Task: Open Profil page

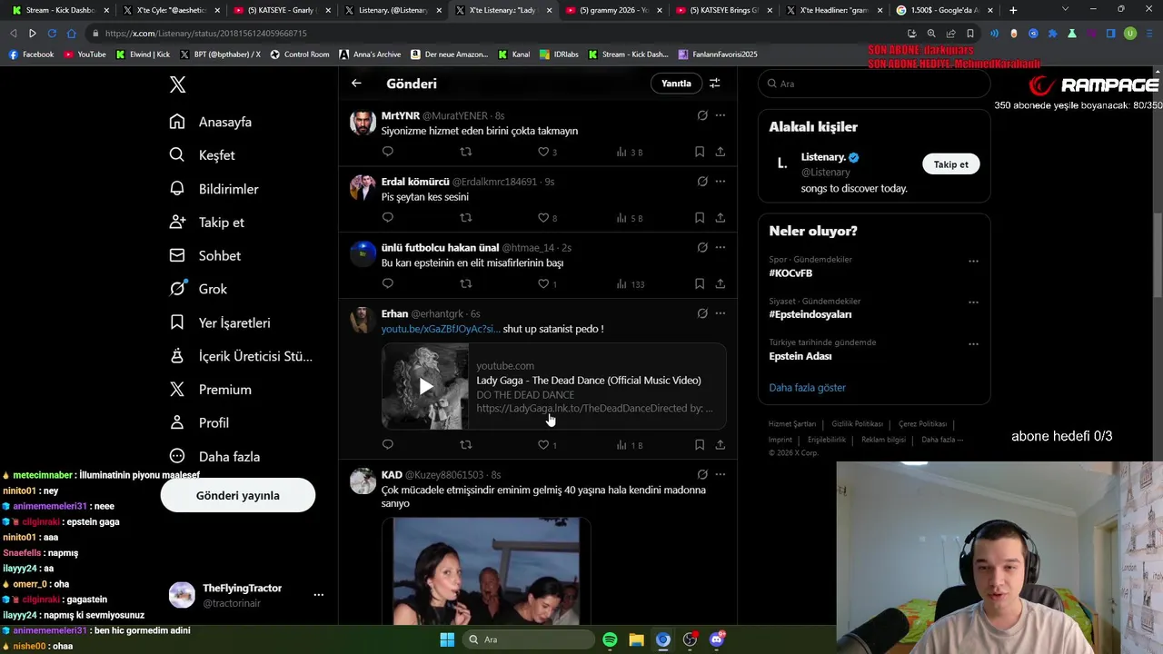Action: click(199, 423)
